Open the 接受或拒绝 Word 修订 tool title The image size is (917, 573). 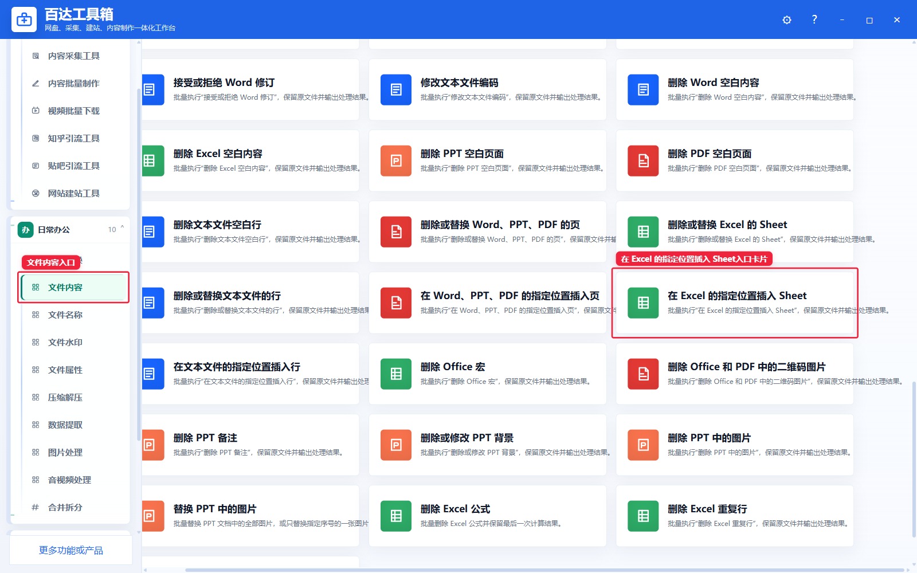pos(224,83)
